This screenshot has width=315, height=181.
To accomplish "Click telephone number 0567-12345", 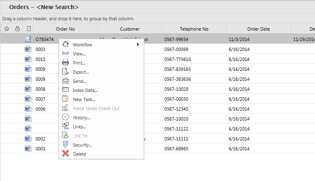I will coord(176,109).
